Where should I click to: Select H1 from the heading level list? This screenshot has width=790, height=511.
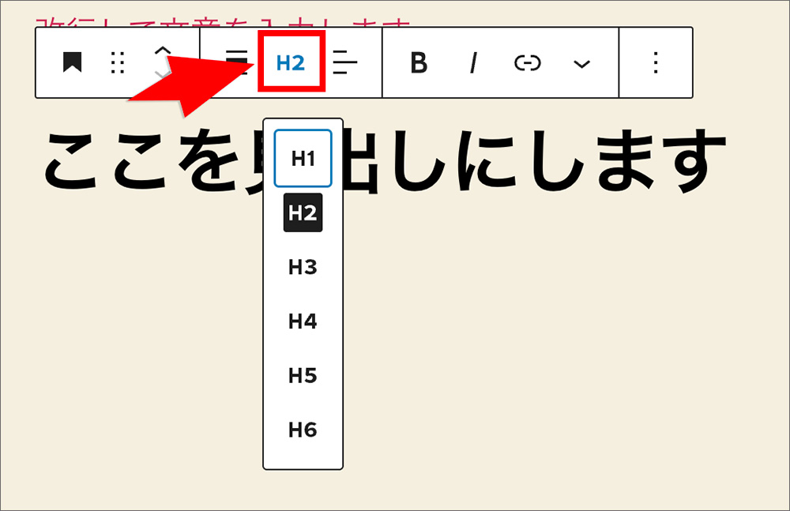coord(303,159)
